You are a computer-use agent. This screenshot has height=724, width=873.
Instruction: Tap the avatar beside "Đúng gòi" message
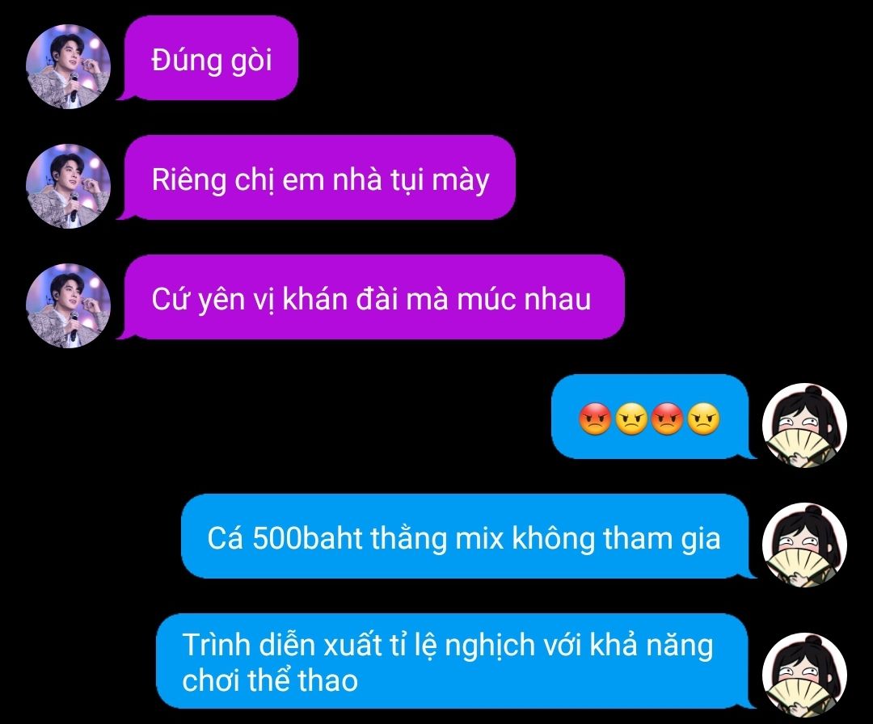pos(68,66)
